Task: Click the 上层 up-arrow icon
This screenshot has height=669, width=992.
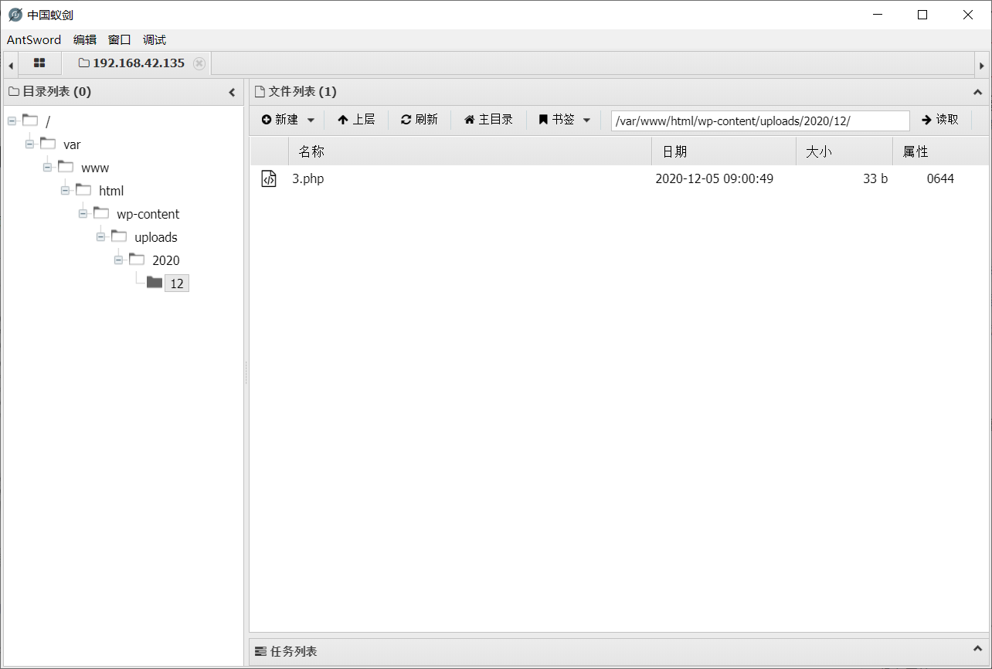Action: point(342,120)
